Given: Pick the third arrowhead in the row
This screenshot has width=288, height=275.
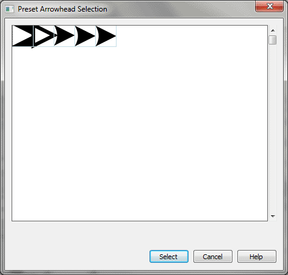Looking at the screenshot, I should click(x=64, y=36).
